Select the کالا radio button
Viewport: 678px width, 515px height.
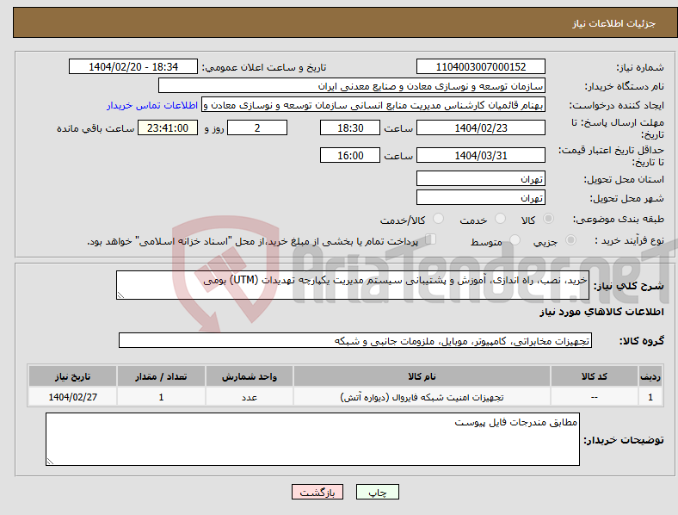548,219
